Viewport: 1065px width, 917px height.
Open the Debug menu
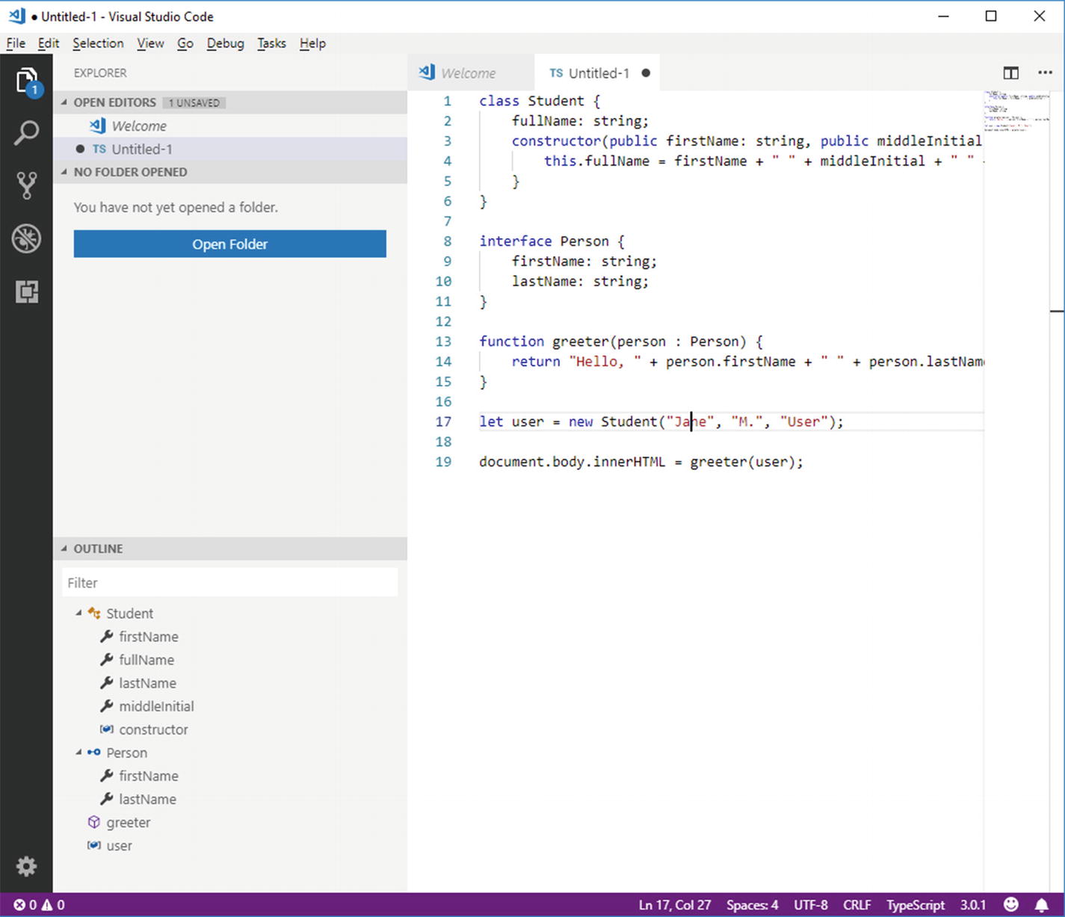click(225, 43)
